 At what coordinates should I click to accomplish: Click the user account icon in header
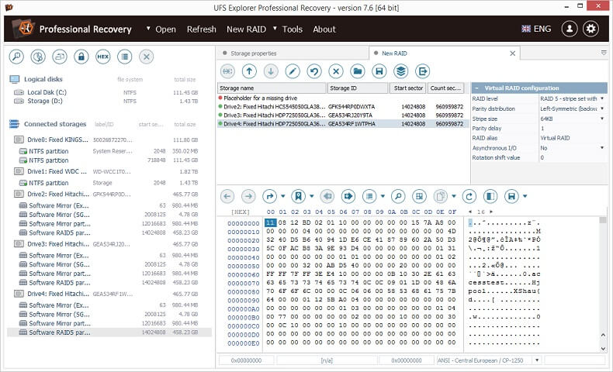click(x=570, y=29)
